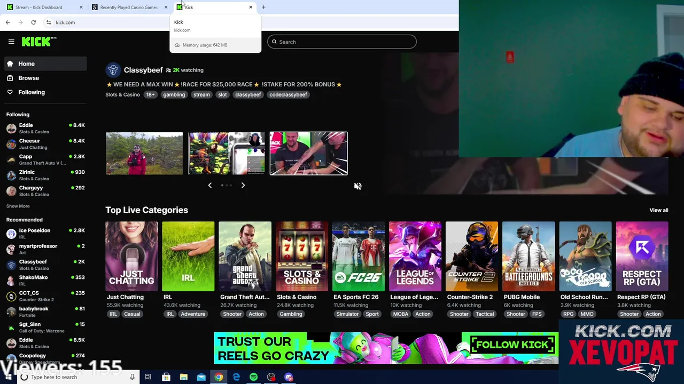Screen dimensions: 684x384
Task: Select the colorful middle carousel thumbnail
Action: 227,154
